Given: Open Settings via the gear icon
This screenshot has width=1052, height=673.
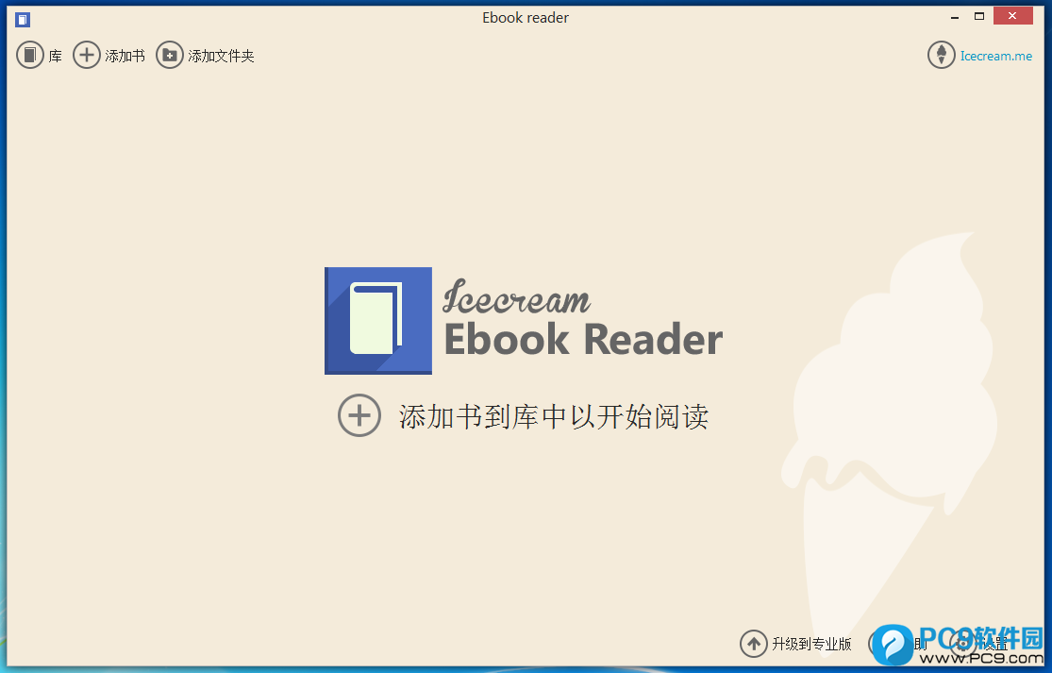Looking at the screenshot, I should pyautogui.click(x=963, y=644).
